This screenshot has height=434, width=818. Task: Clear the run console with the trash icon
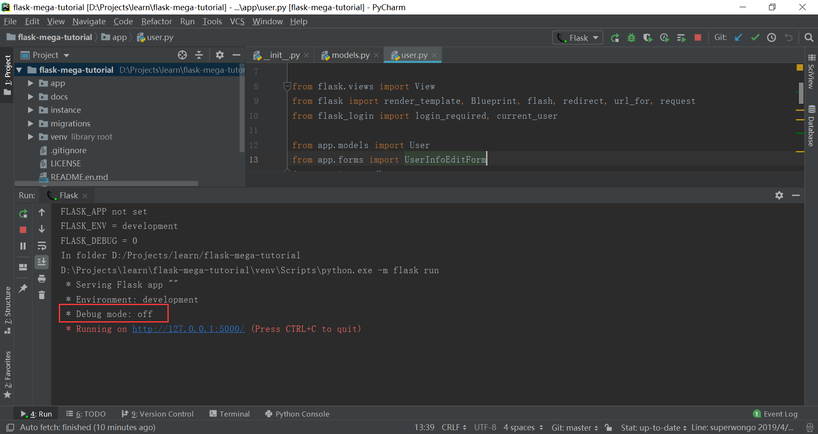(42, 295)
